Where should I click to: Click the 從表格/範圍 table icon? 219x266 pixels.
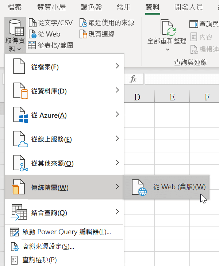click(32, 45)
